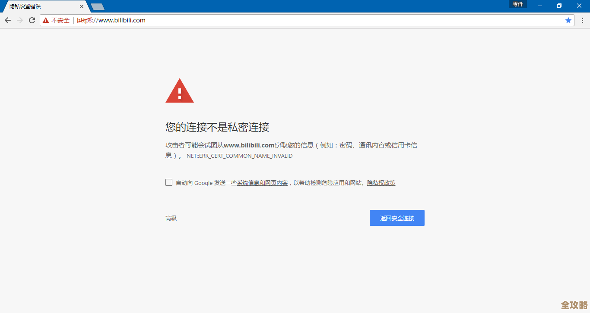Click the 返回安全连接 button
The image size is (590, 313).
[397, 218]
